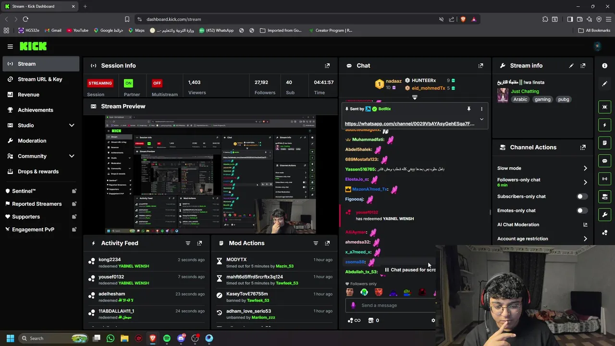The image size is (615, 346).
Task: Toggle the broadcast signal widget icon in right rail
Action: (605, 179)
